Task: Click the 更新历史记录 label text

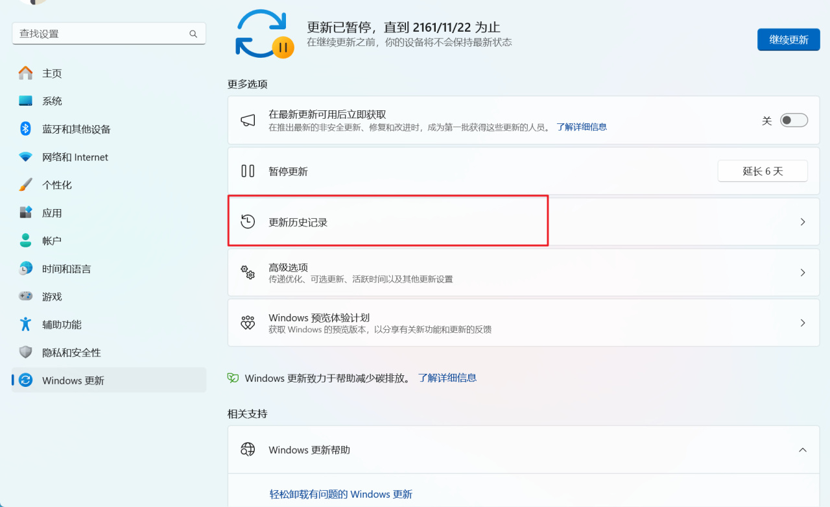Action: pyautogui.click(x=298, y=223)
